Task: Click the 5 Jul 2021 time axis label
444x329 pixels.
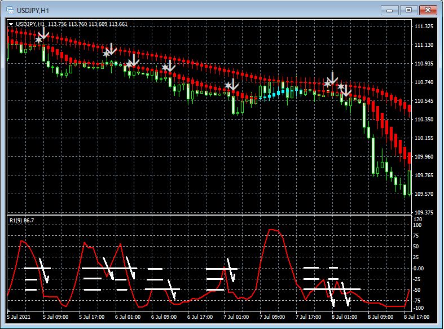Action: [19, 317]
